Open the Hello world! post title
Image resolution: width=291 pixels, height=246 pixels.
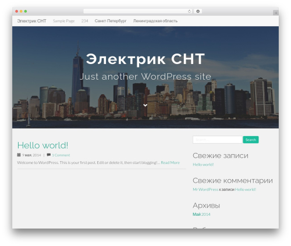click(42, 145)
